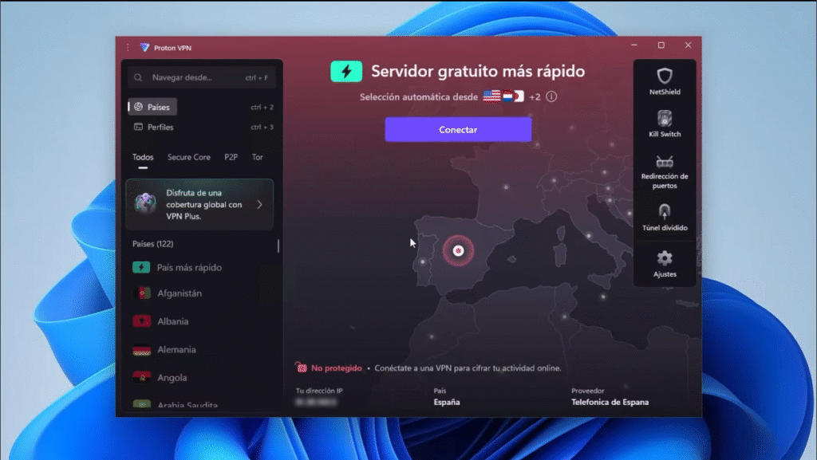
Task: Click the VPN Plus promo globe image
Action: click(145, 203)
